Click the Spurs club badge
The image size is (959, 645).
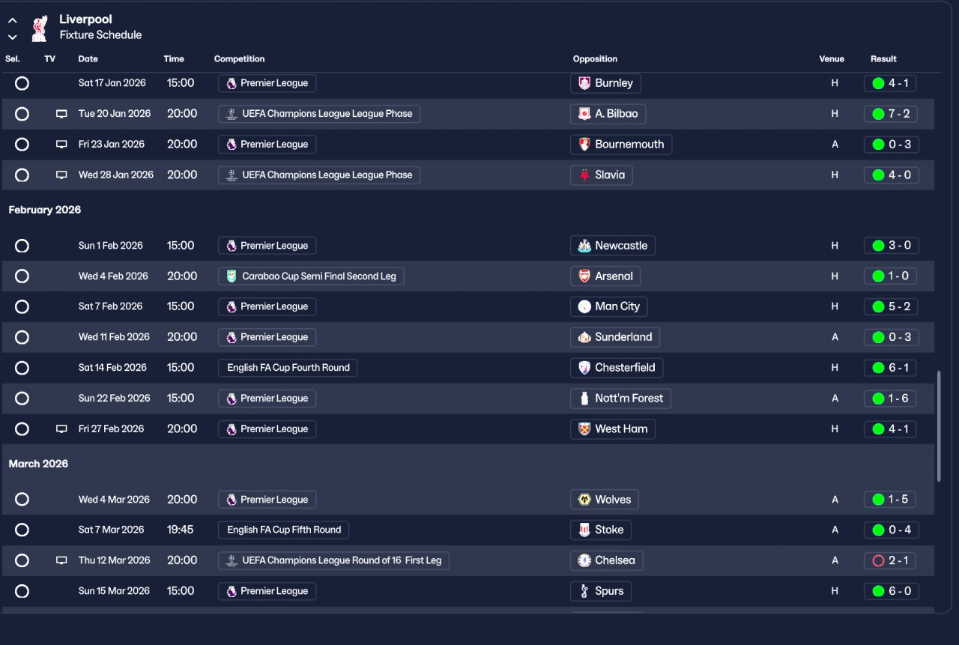pos(584,591)
